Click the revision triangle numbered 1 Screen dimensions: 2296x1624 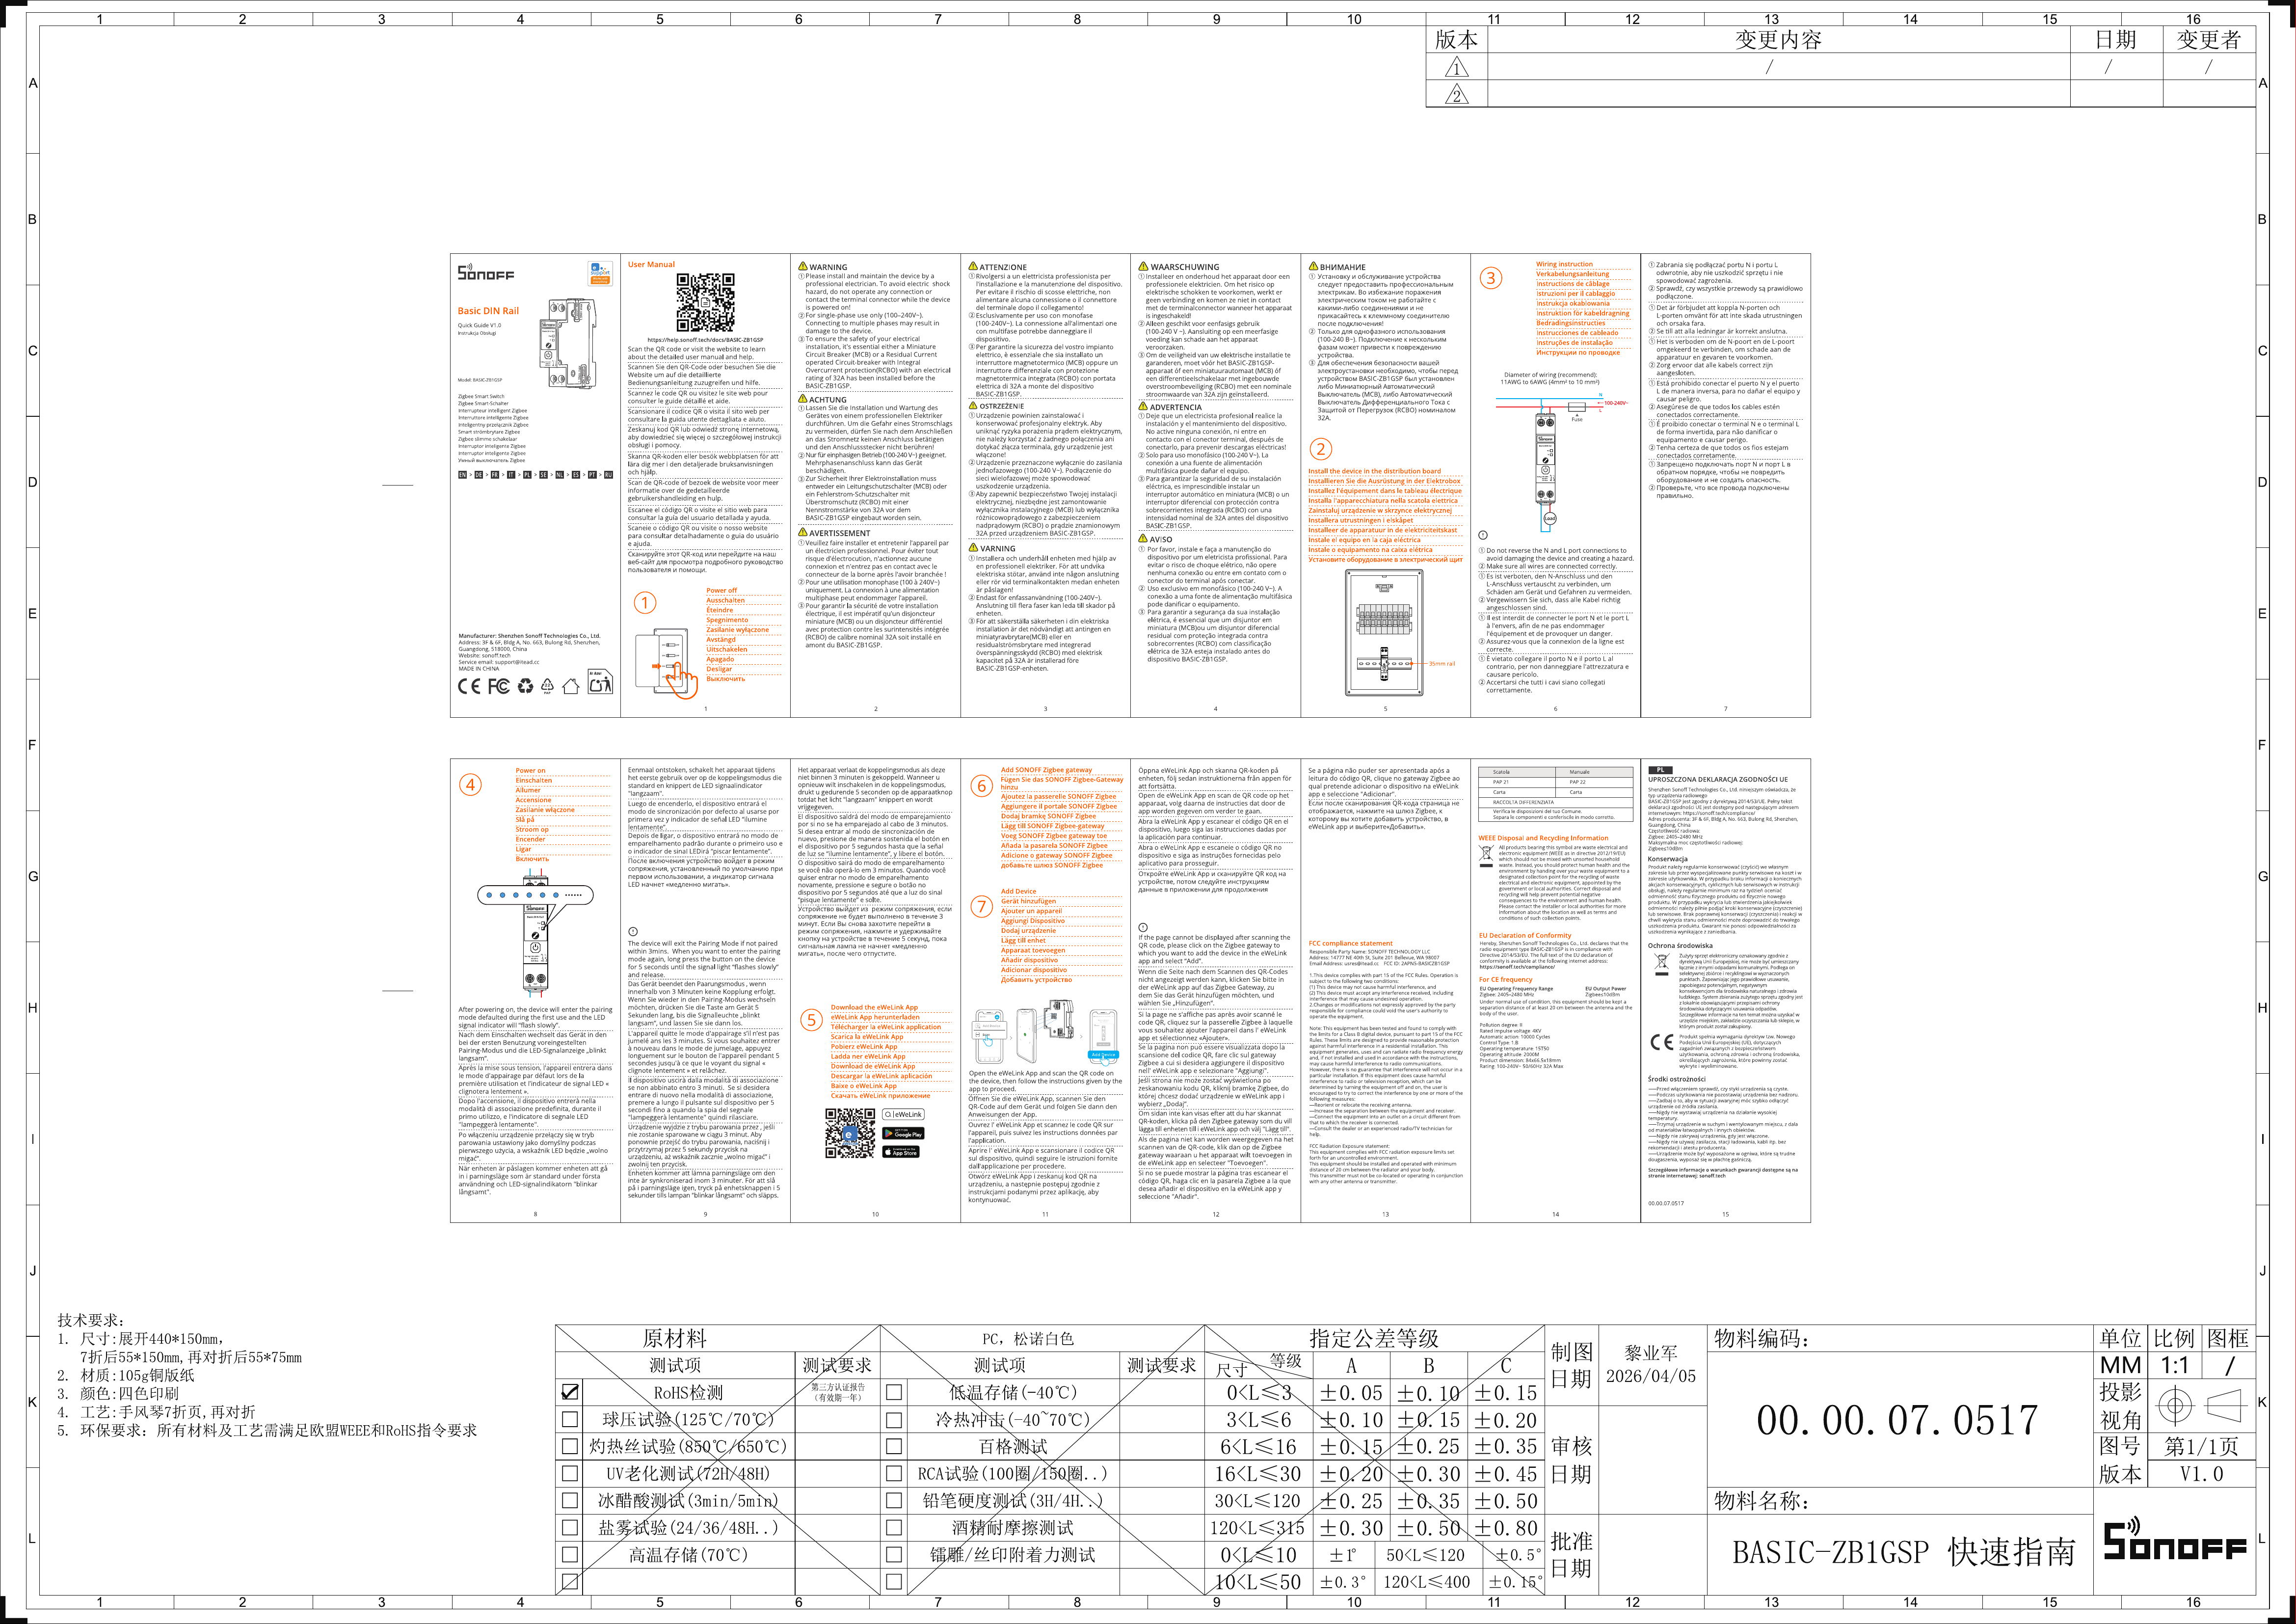(1456, 67)
